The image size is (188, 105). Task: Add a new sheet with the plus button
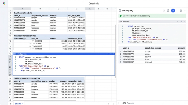click(11, 104)
